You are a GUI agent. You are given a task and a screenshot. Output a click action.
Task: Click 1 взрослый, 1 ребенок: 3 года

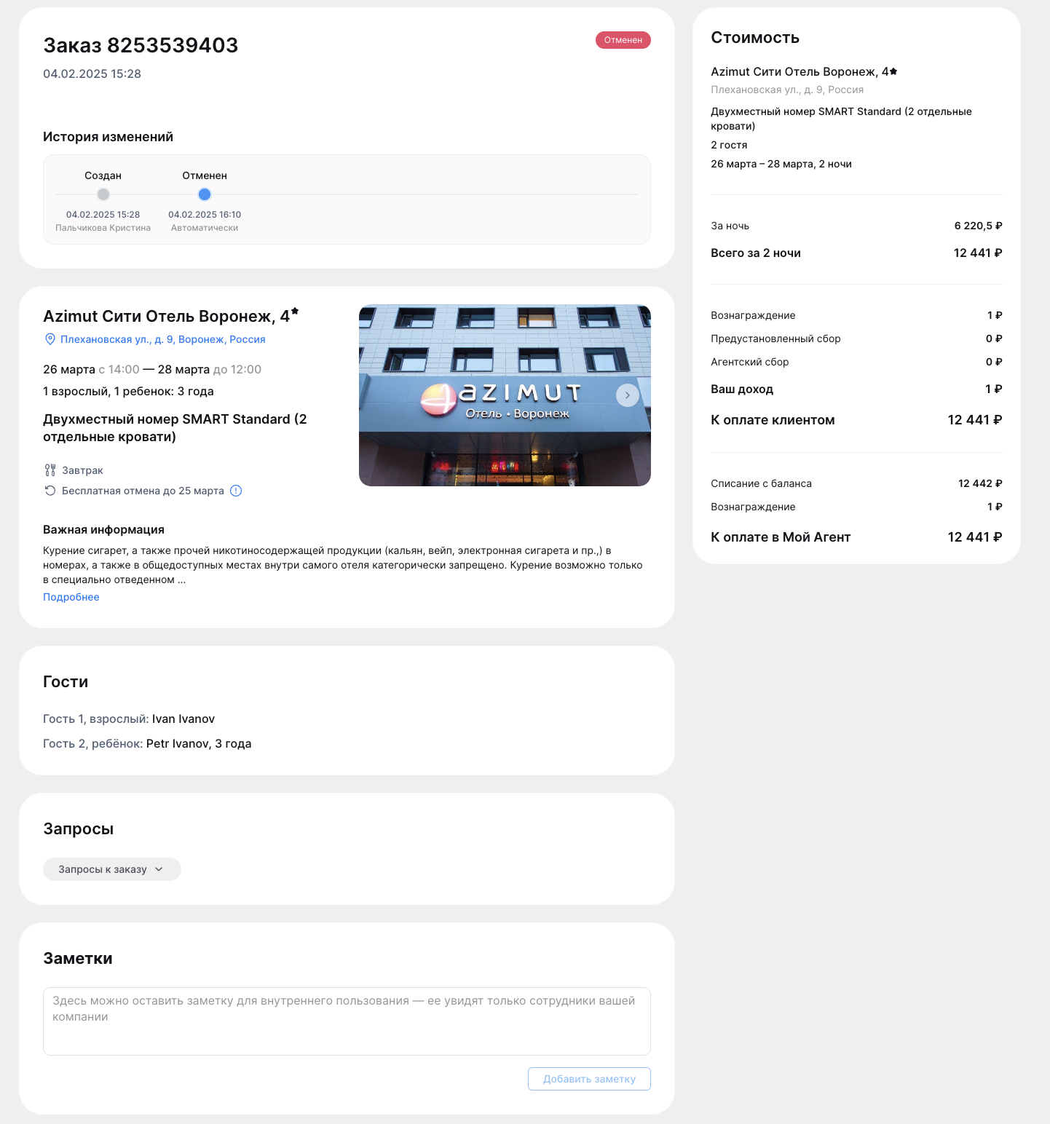(128, 391)
